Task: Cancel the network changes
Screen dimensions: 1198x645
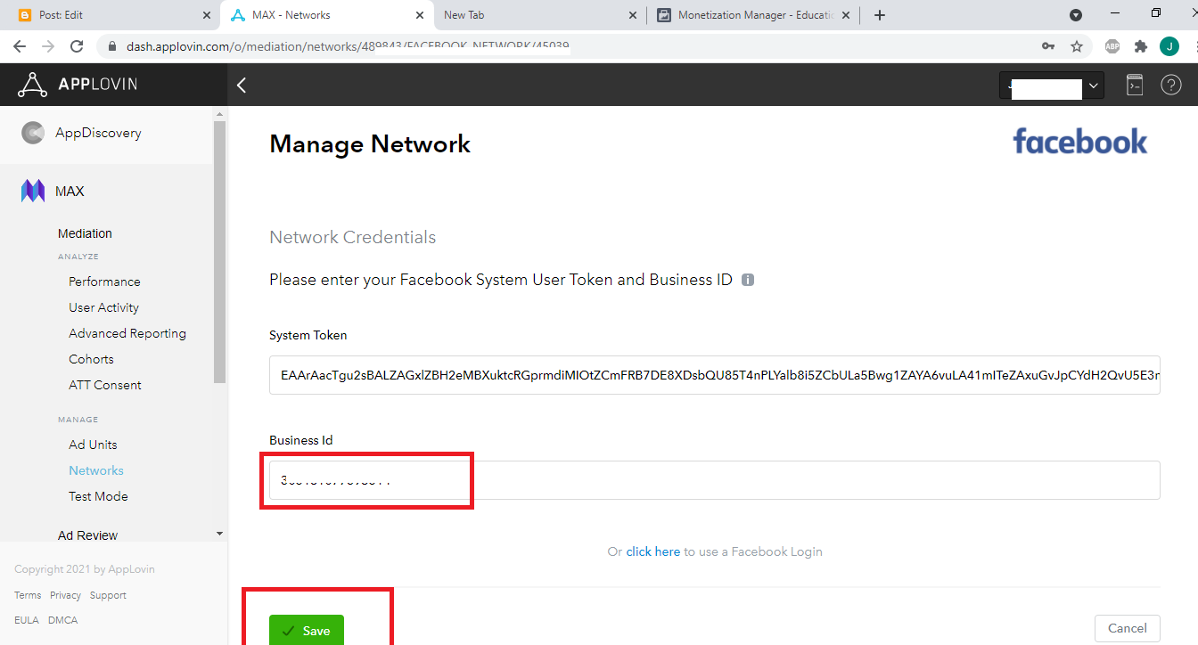Action: point(1127,628)
